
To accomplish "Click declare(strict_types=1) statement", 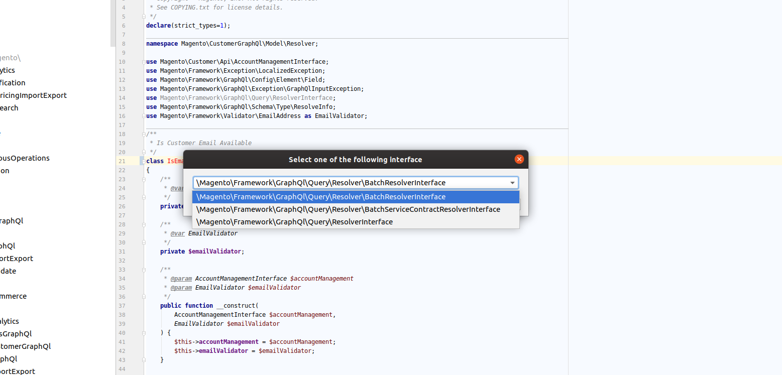I will tap(188, 26).
